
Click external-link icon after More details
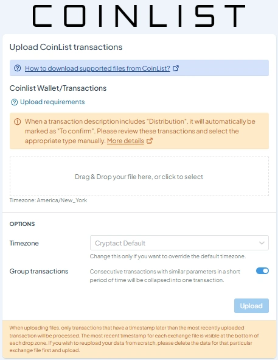[150, 141]
